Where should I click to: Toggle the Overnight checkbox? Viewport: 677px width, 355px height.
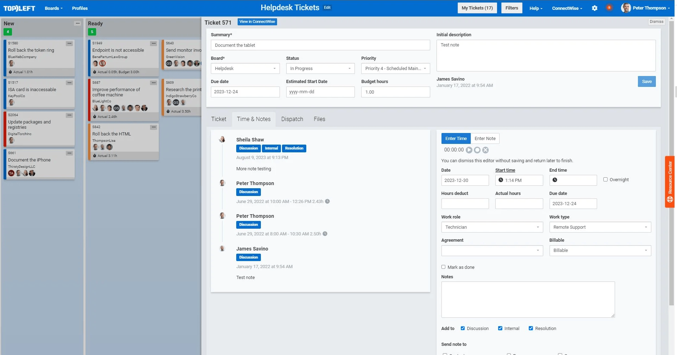(x=606, y=179)
